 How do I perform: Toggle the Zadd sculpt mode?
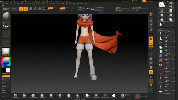(62, 8)
